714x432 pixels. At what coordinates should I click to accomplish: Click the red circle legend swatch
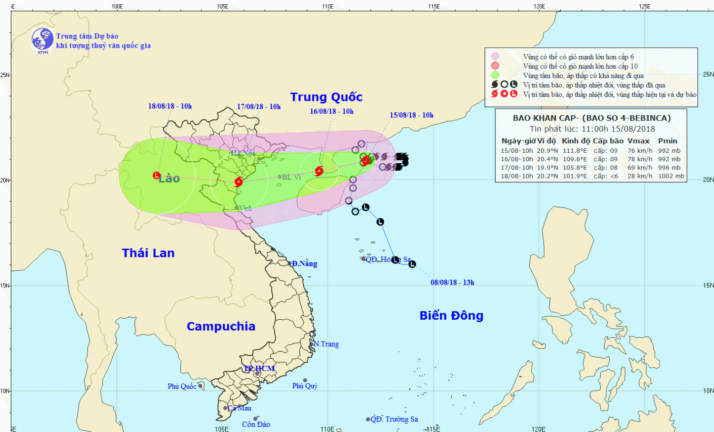[x=495, y=66]
